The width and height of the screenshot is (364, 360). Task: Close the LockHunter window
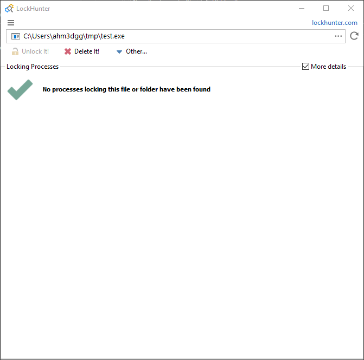[x=350, y=8]
